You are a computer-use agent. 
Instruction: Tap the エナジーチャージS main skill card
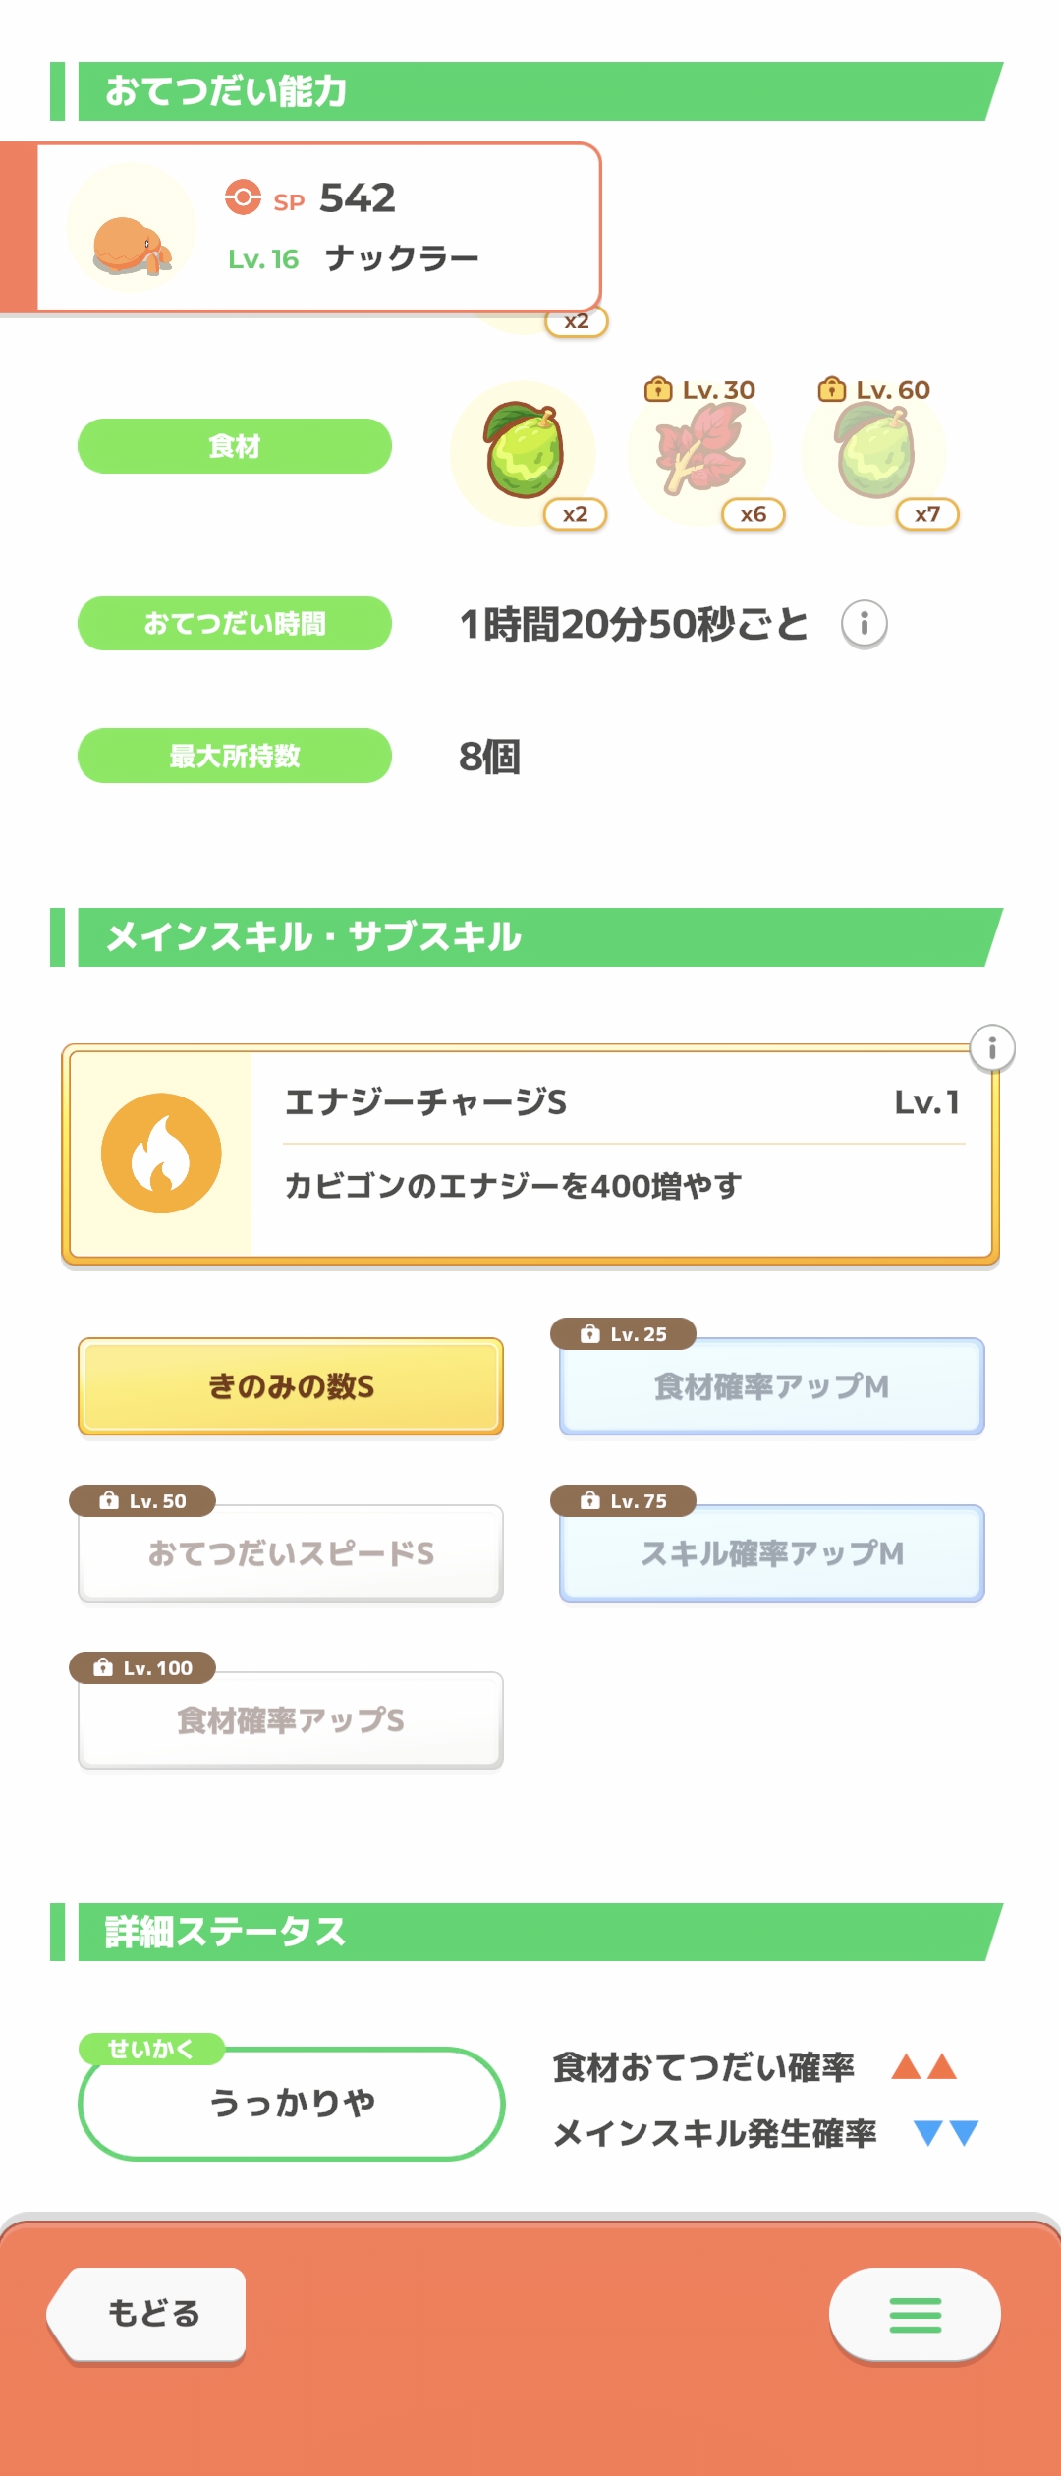619,1154
